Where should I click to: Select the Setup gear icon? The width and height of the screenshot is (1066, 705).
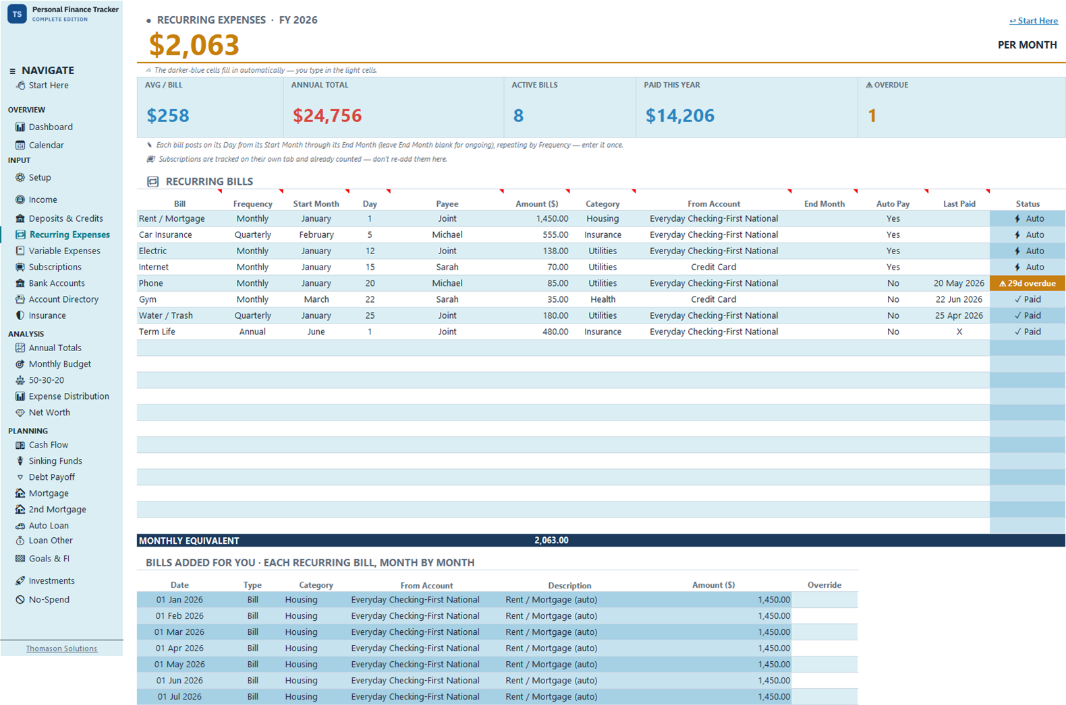pyautogui.click(x=20, y=177)
